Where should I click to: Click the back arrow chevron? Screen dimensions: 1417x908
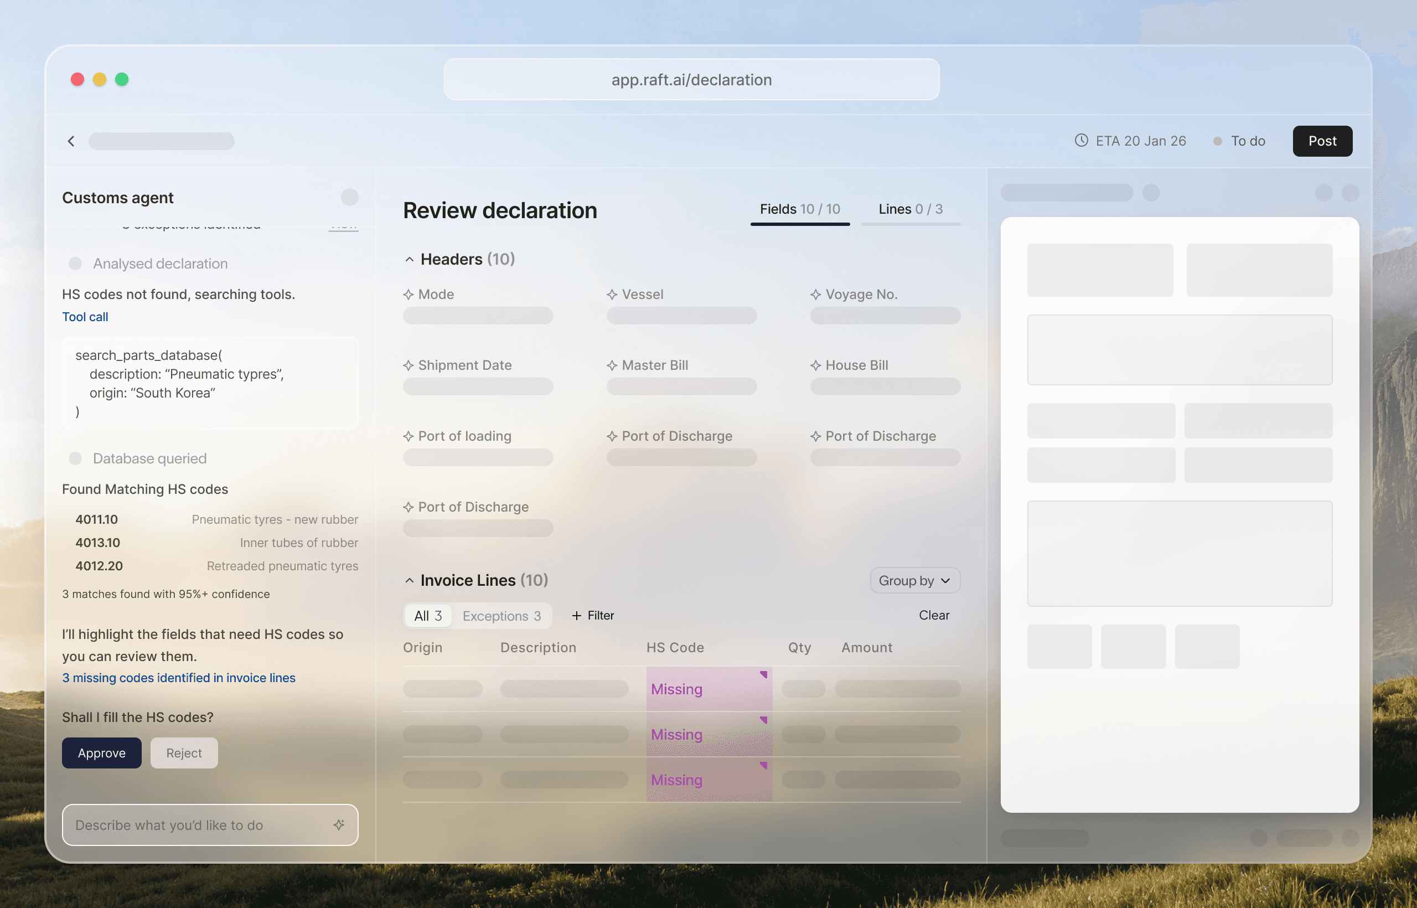71,141
